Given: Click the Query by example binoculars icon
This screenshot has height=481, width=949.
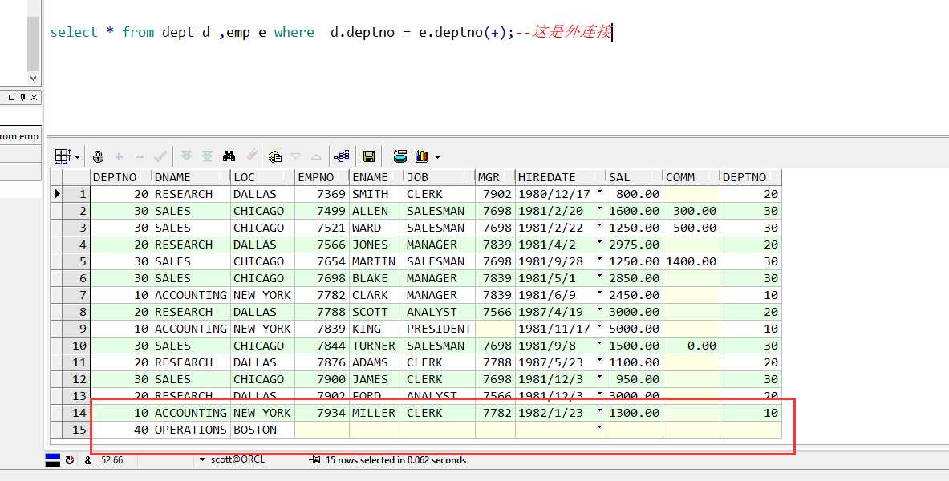Looking at the screenshot, I should (x=229, y=156).
